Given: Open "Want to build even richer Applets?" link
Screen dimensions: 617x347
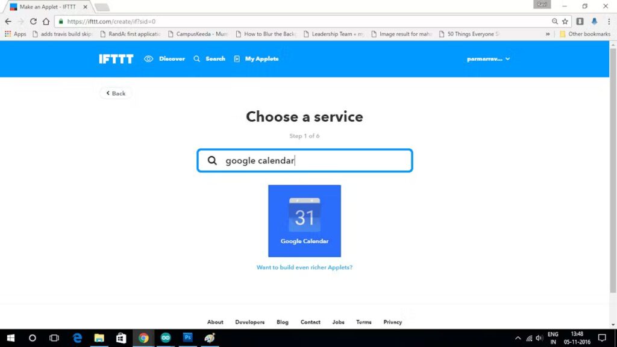Looking at the screenshot, I should pyautogui.click(x=304, y=267).
